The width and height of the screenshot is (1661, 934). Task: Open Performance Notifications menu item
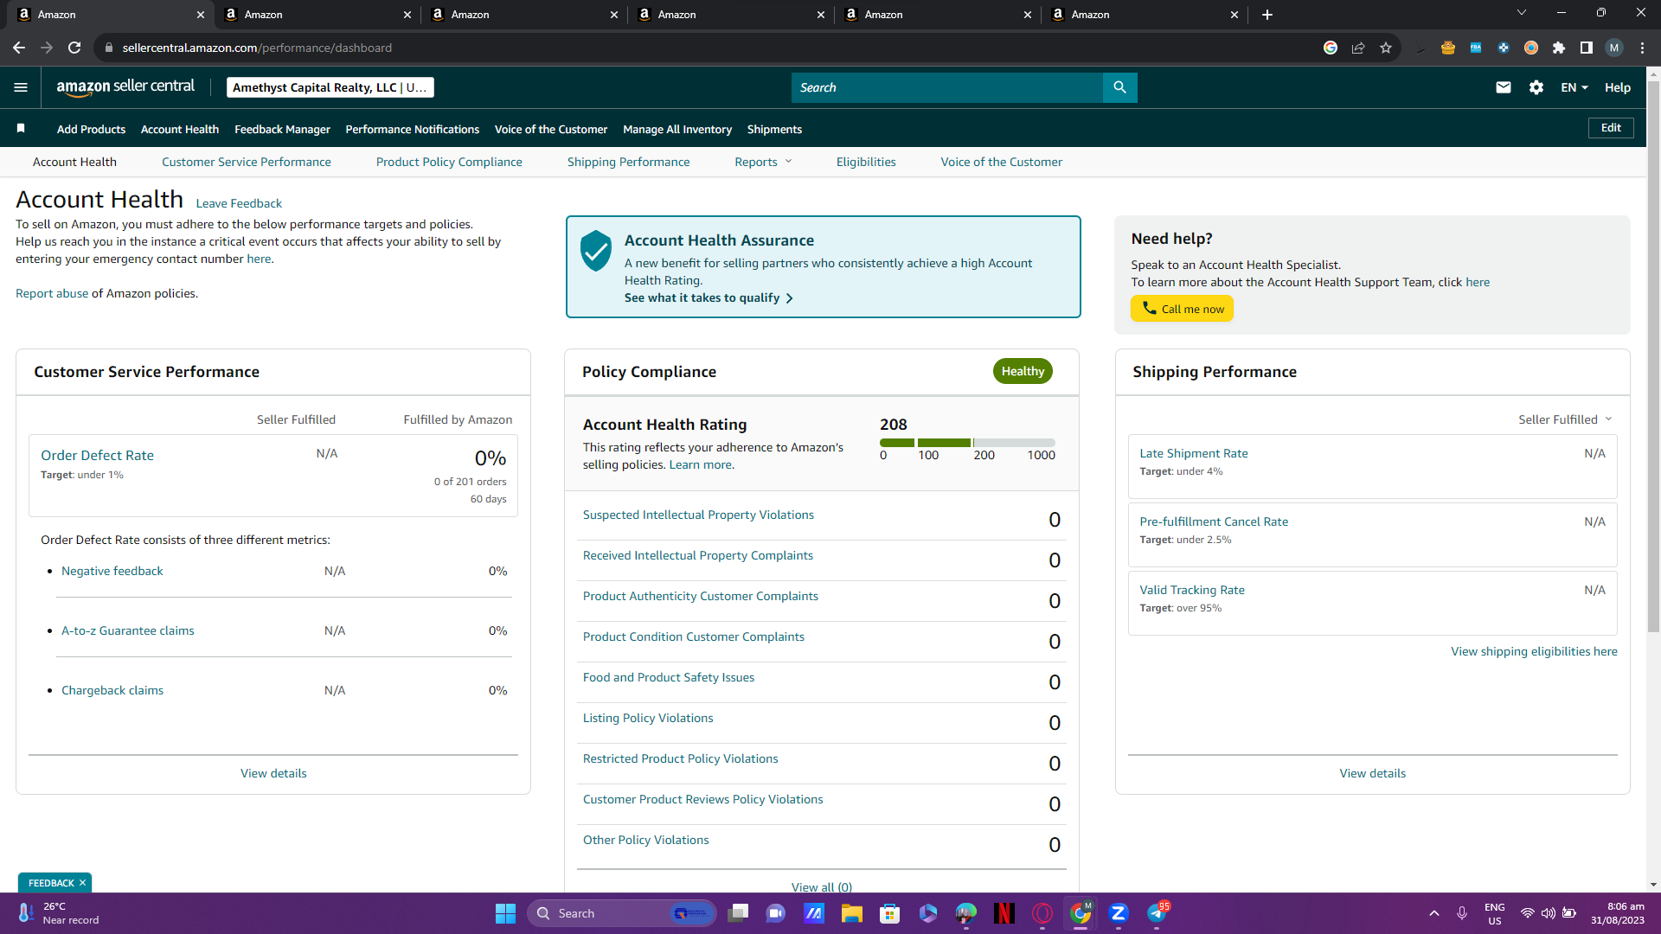point(413,129)
